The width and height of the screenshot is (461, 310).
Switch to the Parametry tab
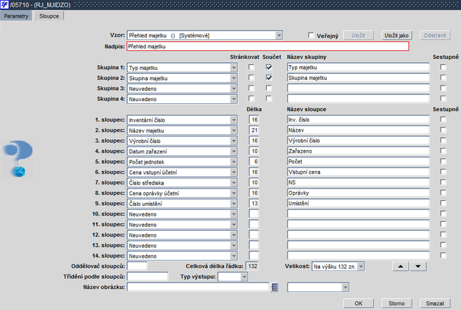click(17, 15)
